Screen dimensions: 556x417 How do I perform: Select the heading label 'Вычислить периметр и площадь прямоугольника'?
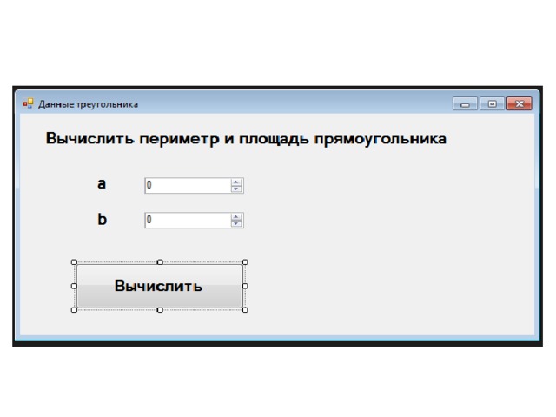pyautogui.click(x=246, y=139)
